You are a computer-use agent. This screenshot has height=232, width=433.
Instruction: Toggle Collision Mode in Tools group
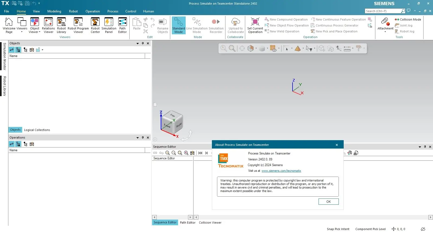coord(408,19)
